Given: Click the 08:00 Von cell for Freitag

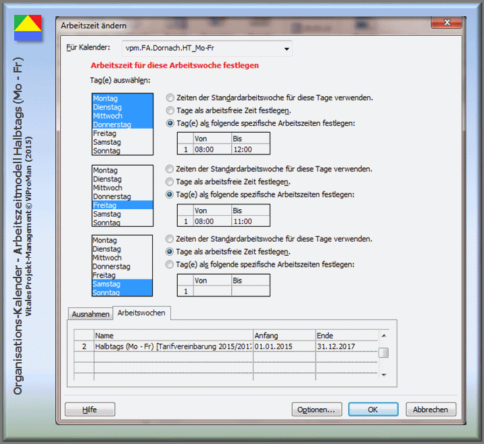Looking at the screenshot, I should coord(211,221).
